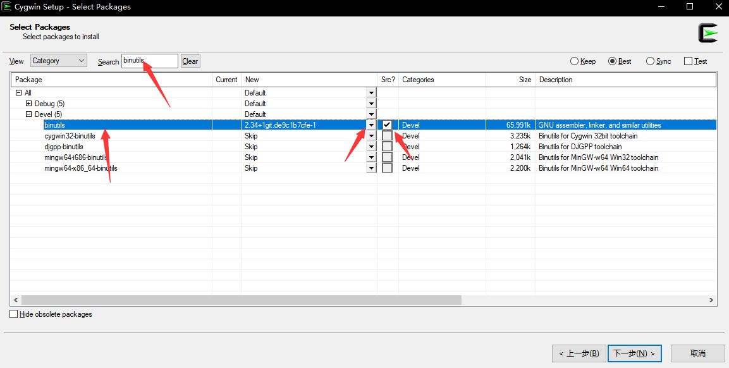Proceed with the 下一步(N) button
Image resolution: width=729 pixels, height=368 pixels.
coord(635,353)
